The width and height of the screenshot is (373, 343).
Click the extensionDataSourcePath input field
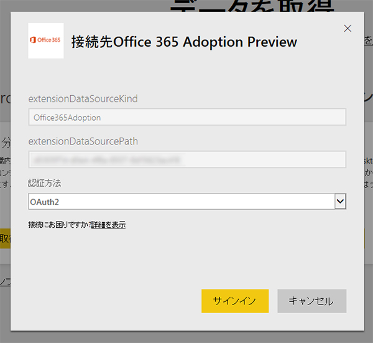pos(187,159)
